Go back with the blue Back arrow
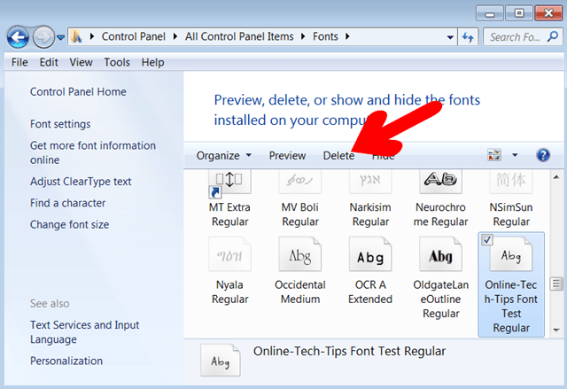The width and height of the screenshot is (567, 389). [18, 37]
